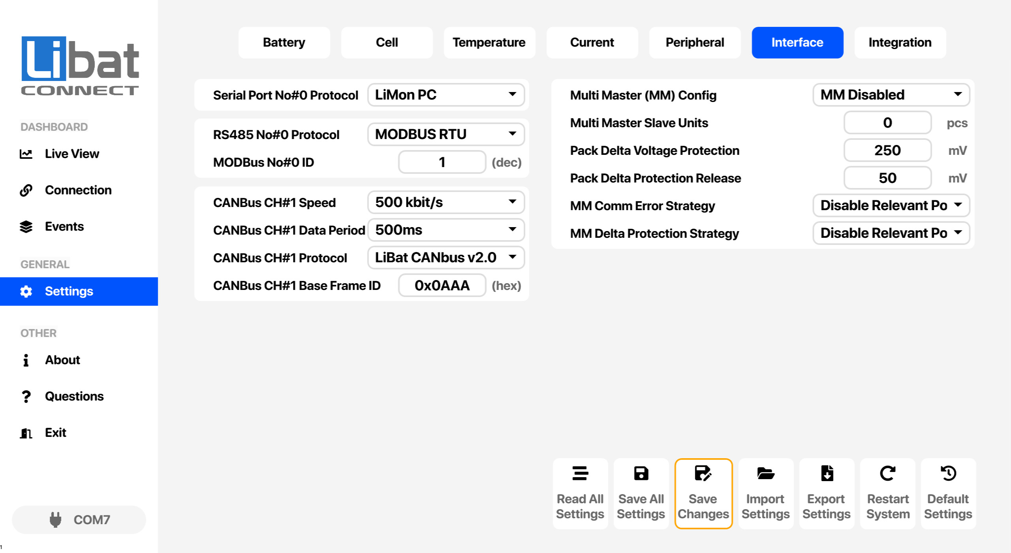Switch to the Battery tab
The image size is (1011, 553).
(x=284, y=43)
